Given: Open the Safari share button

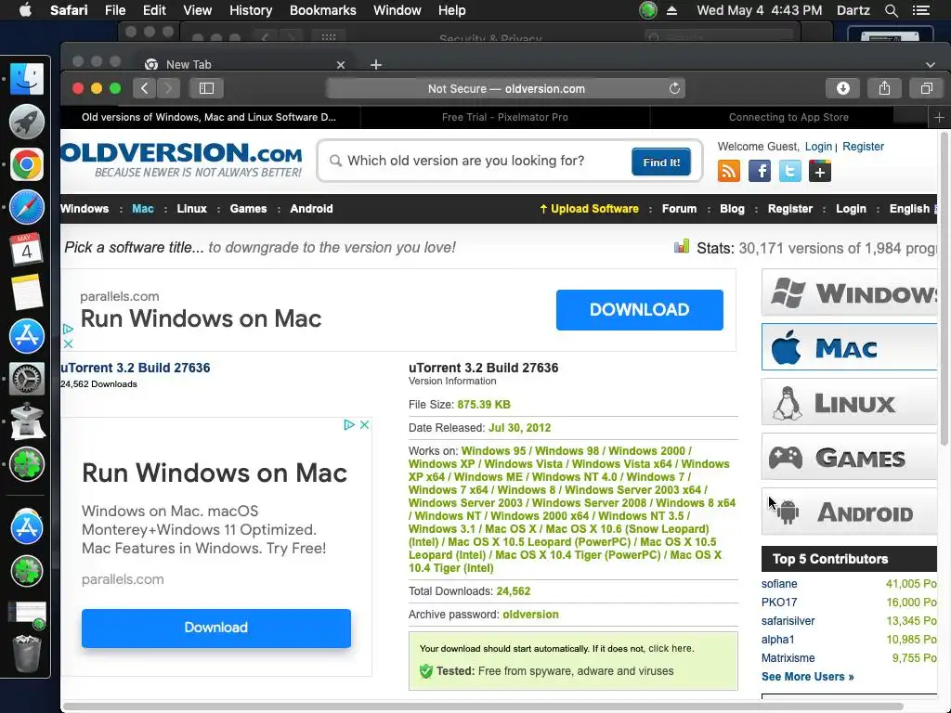Looking at the screenshot, I should [x=884, y=88].
